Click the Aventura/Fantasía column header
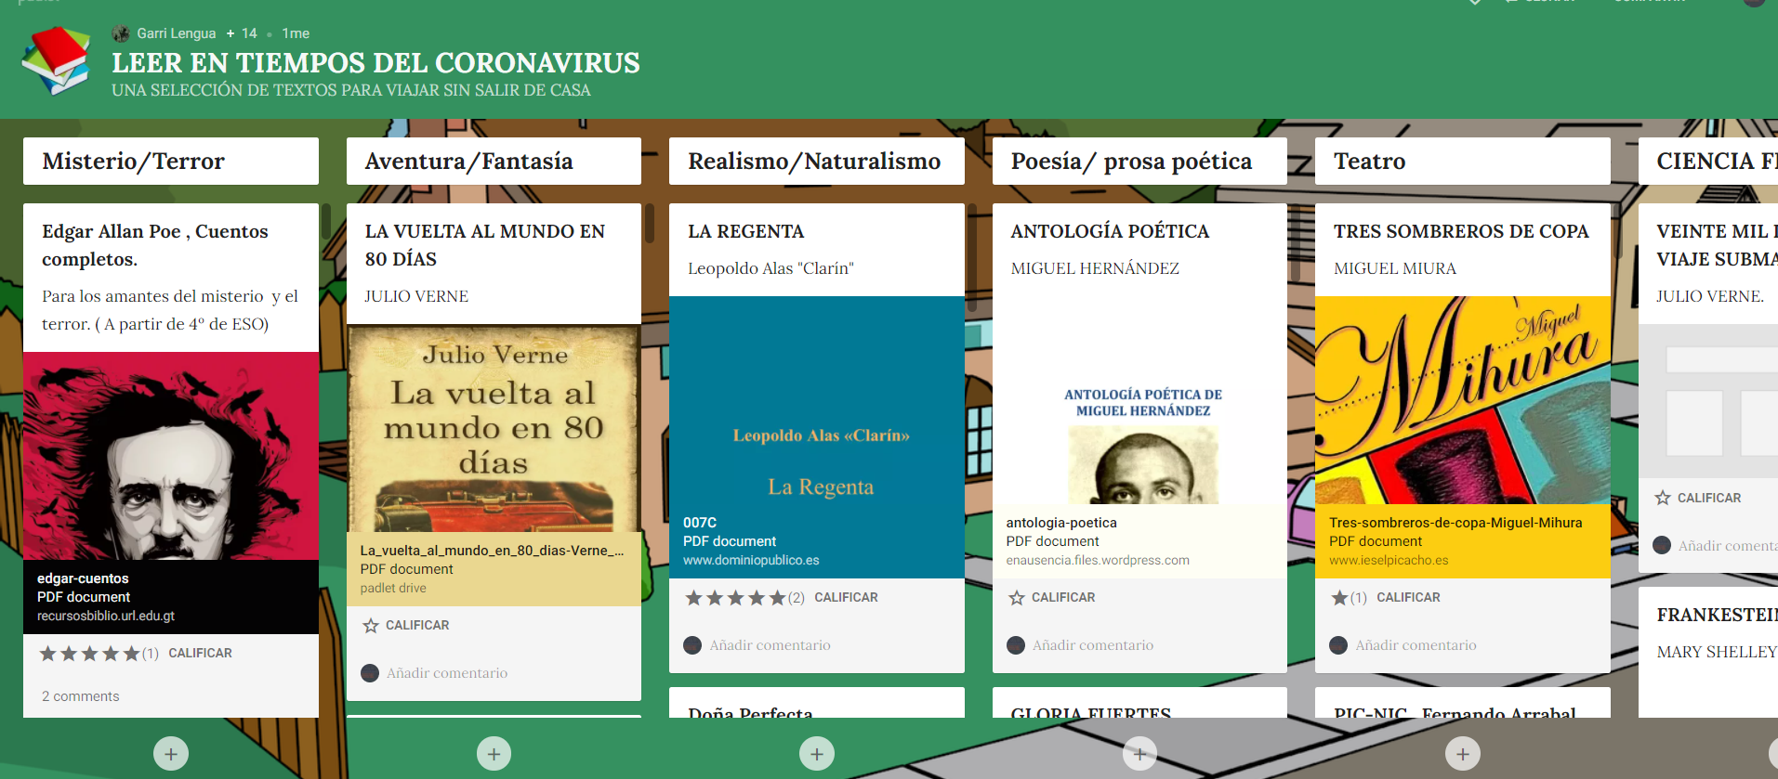This screenshot has height=779, width=1778. point(494,162)
